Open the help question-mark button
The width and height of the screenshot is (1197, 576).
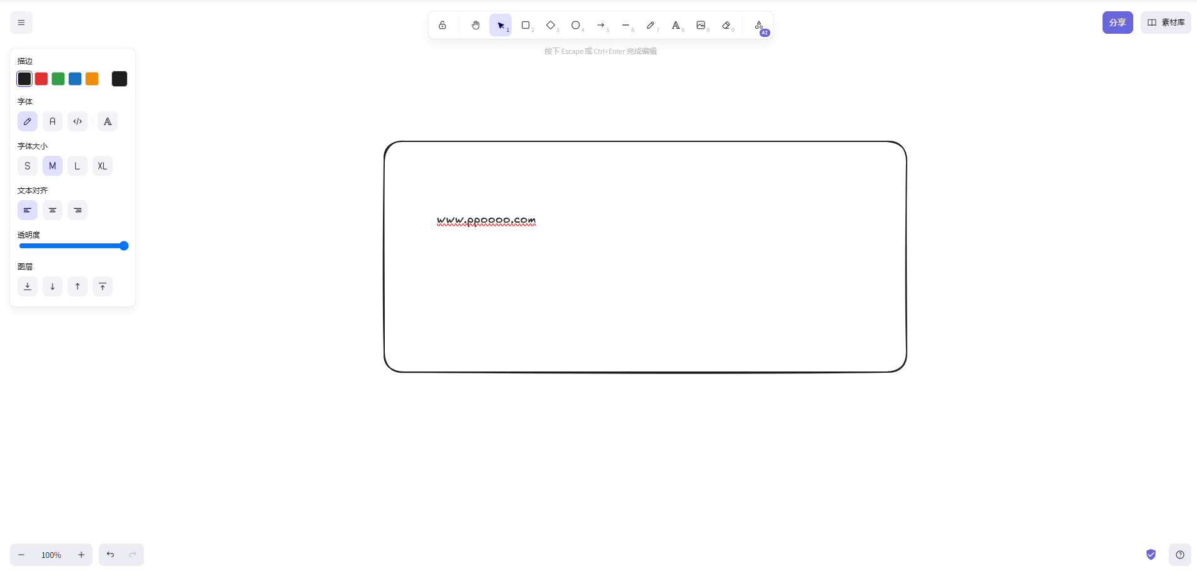click(x=1180, y=555)
